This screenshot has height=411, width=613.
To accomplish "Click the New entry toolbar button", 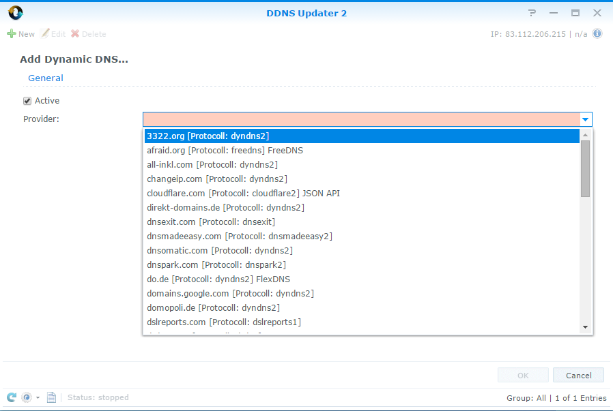I will 21,34.
